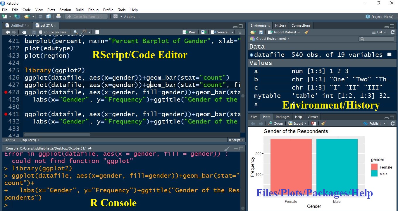Screen dimensions: 398x211
Task: Click the find/replace magnifier icon in editor
Action: point(75,32)
